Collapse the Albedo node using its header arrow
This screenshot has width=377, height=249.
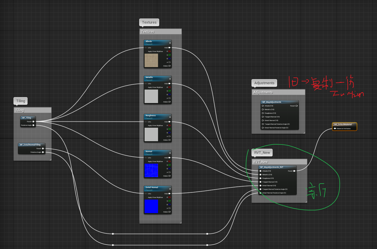(x=170, y=43)
